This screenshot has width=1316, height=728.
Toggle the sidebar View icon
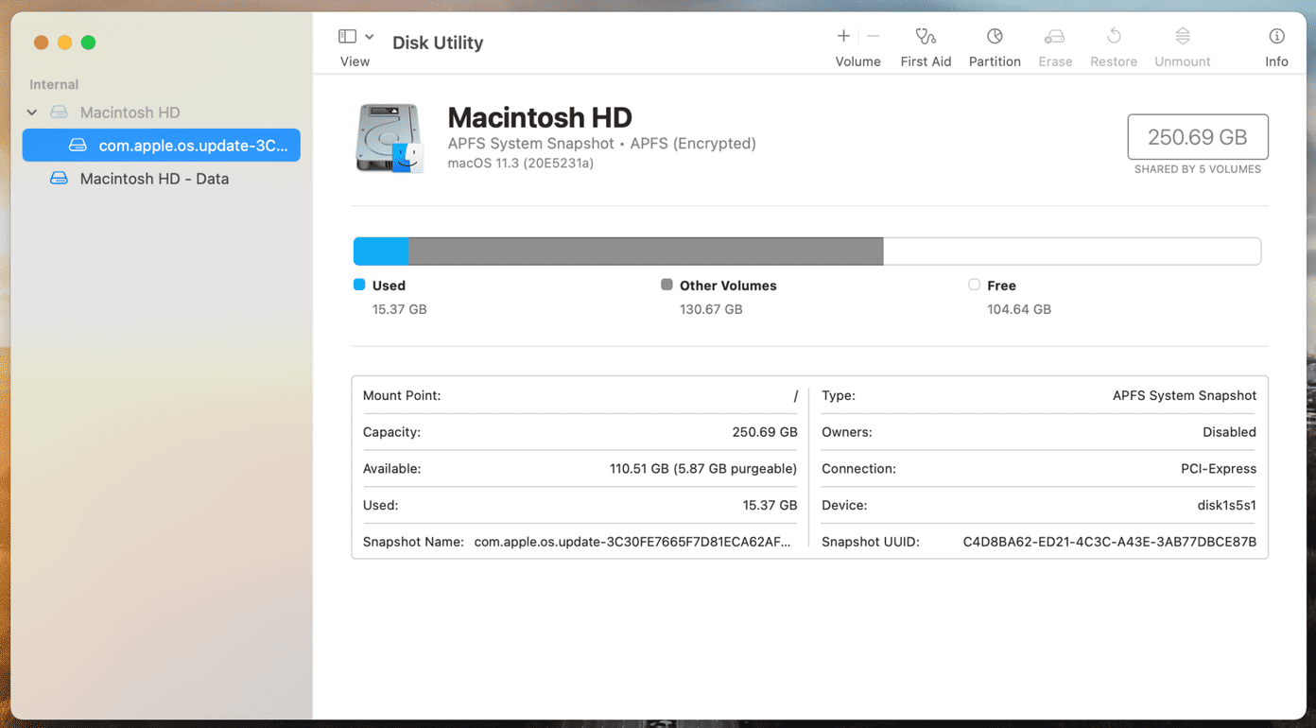click(347, 37)
